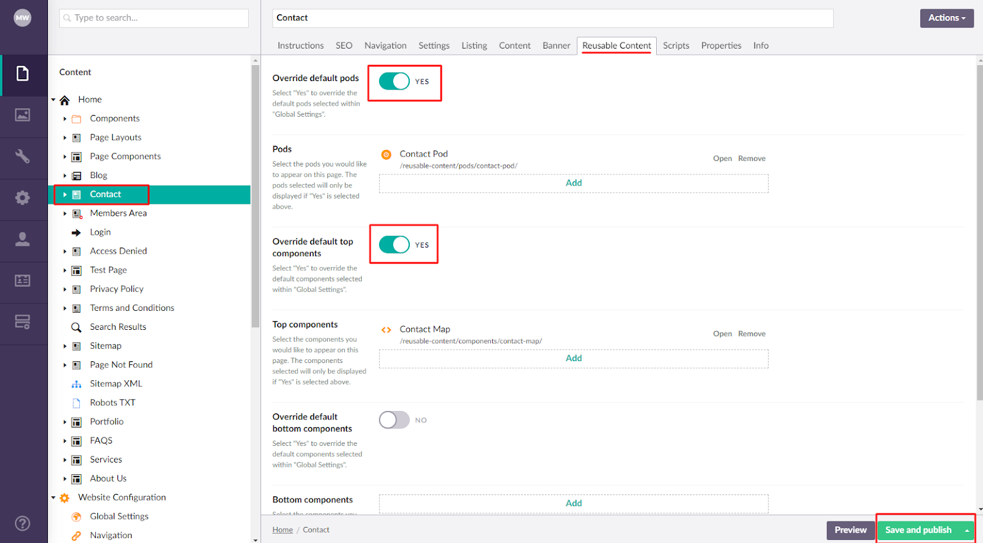The height and width of the screenshot is (543, 983).
Task: Open the Forms icon in sidebar
Action: (x=23, y=322)
